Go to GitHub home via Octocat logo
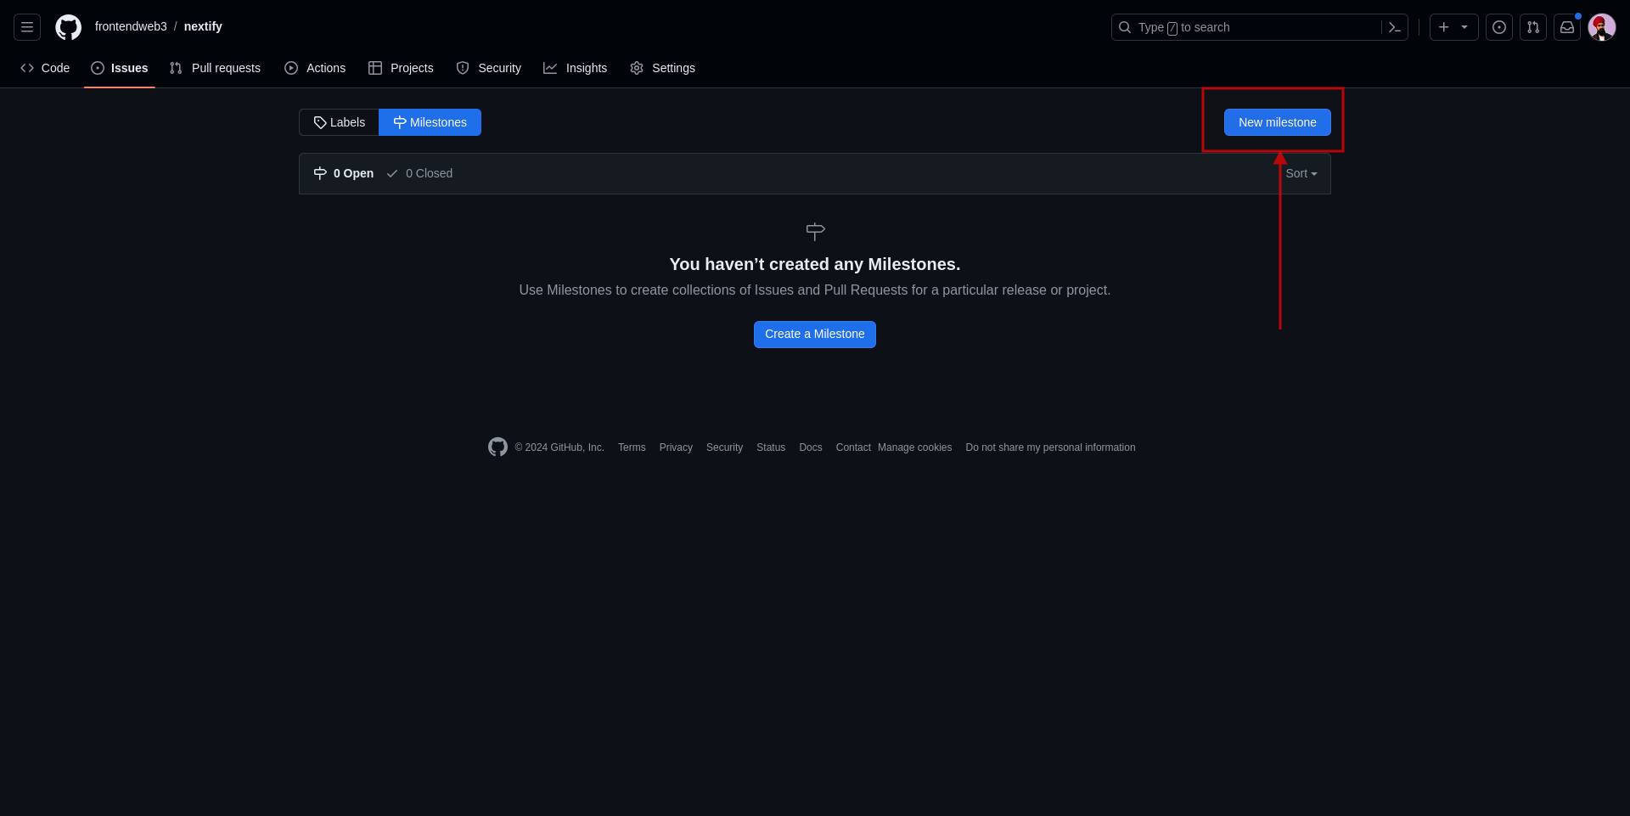 (x=69, y=27)
